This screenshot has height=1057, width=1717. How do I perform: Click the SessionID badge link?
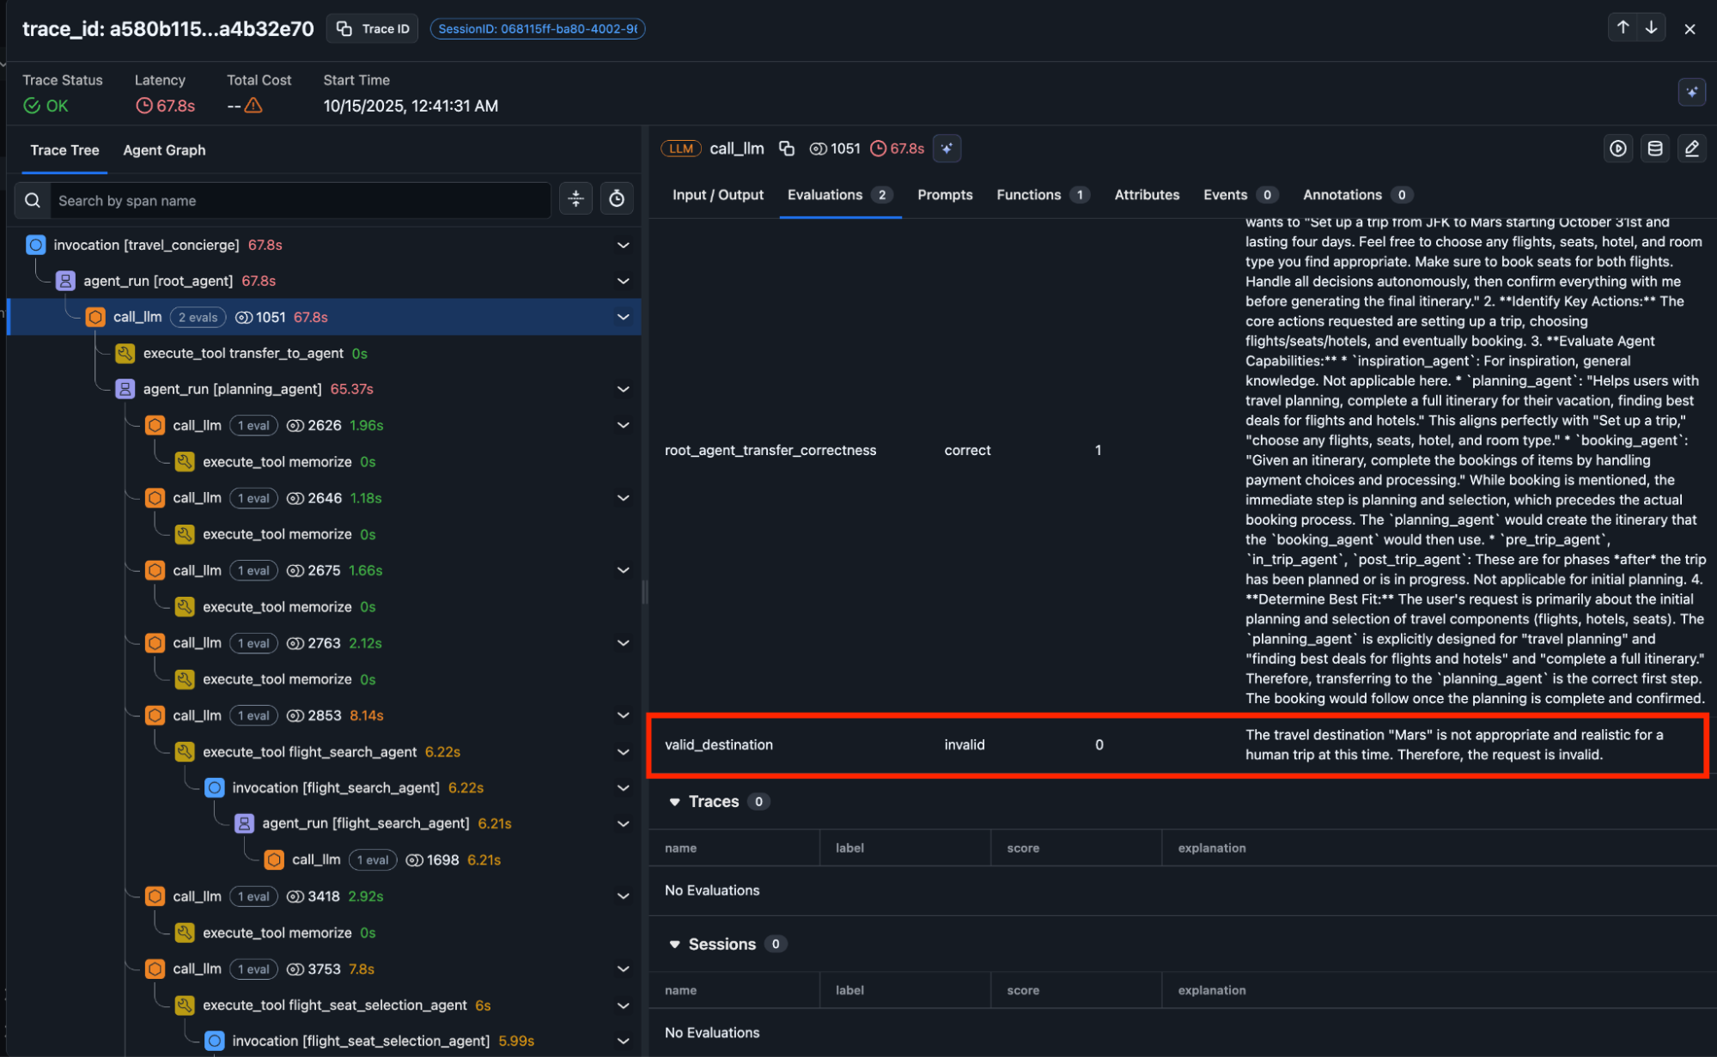[537, 28]
